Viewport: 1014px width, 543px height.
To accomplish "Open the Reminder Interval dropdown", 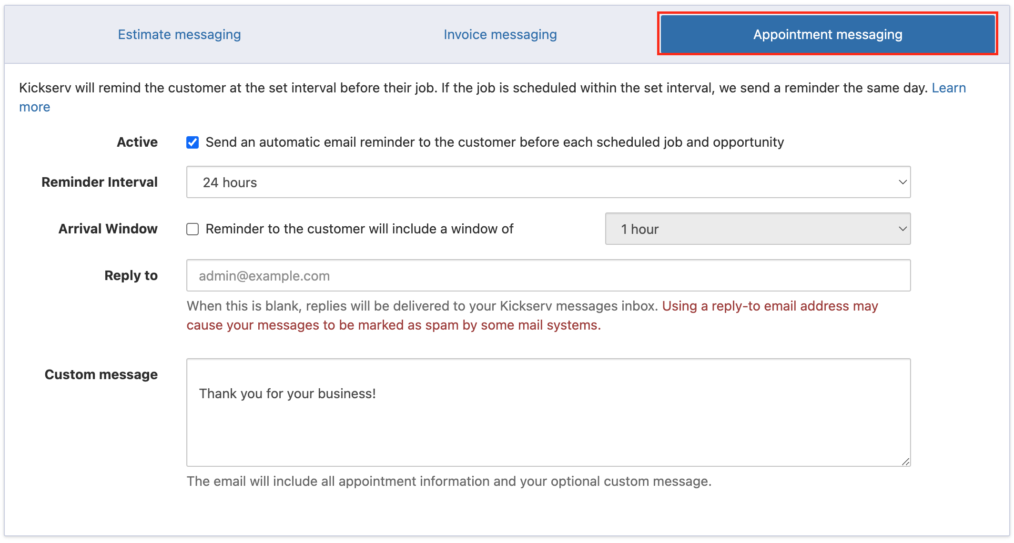I will pos(548,182).
